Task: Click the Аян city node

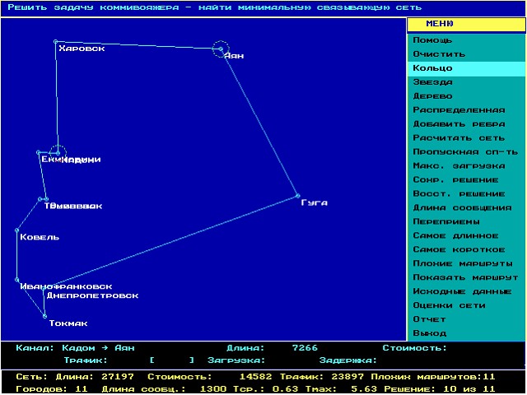Action: 220,49
